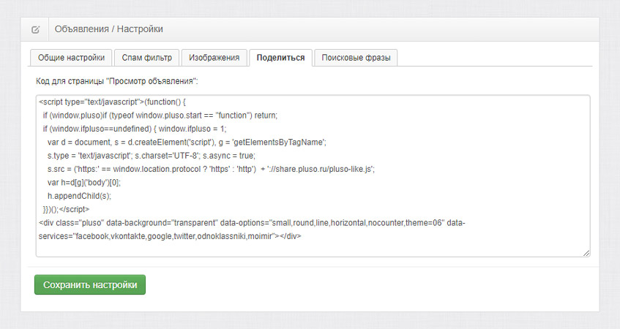The width and height of the screenshot is (620, 329).
Task: Click the Объявления / Настройки header title
Action: [x=109, y=29]
